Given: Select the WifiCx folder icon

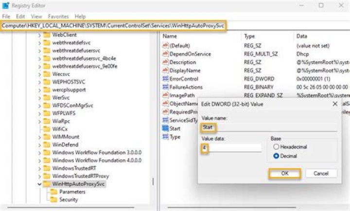Looking at the screenshot, I should 47,129.
